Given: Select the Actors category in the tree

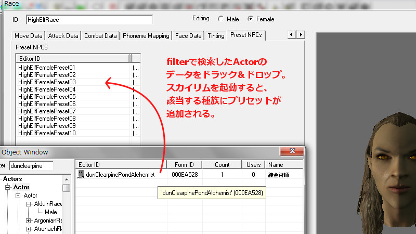Looking at the screenshot, I should coord(12,179).
